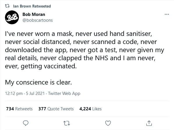Click the retweeted icon above the tweet

(x=7, y=6)
